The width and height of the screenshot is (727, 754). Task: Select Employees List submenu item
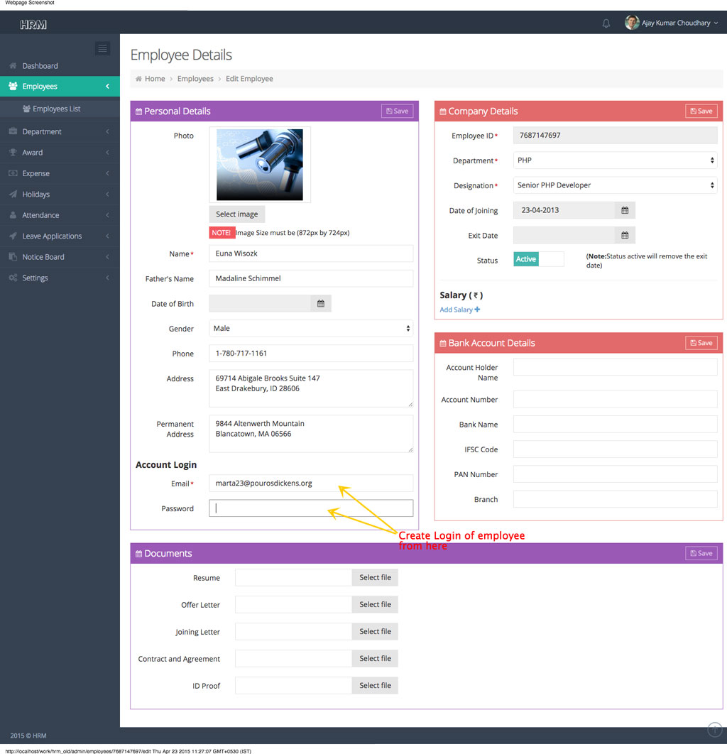click(56, 109)
